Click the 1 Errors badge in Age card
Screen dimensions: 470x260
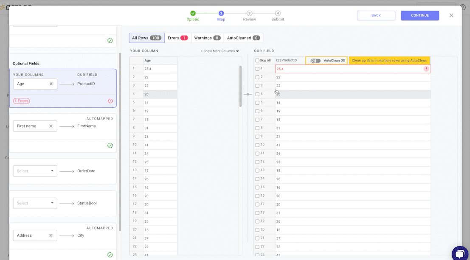tap(21, 101)
